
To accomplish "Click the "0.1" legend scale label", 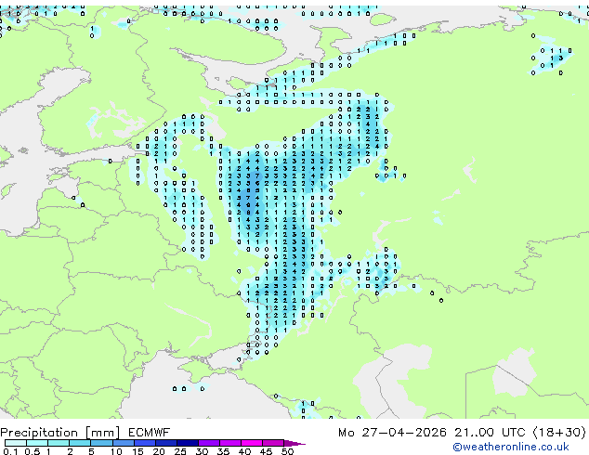I will [x=10, y=451].
